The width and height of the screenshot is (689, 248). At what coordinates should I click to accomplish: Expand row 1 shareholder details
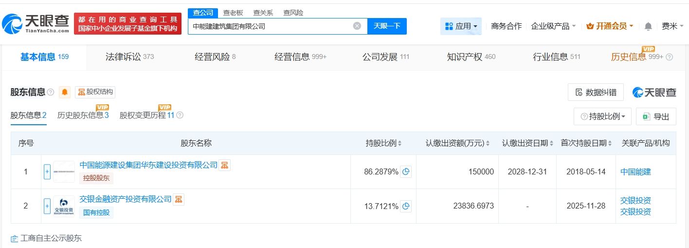47,172
